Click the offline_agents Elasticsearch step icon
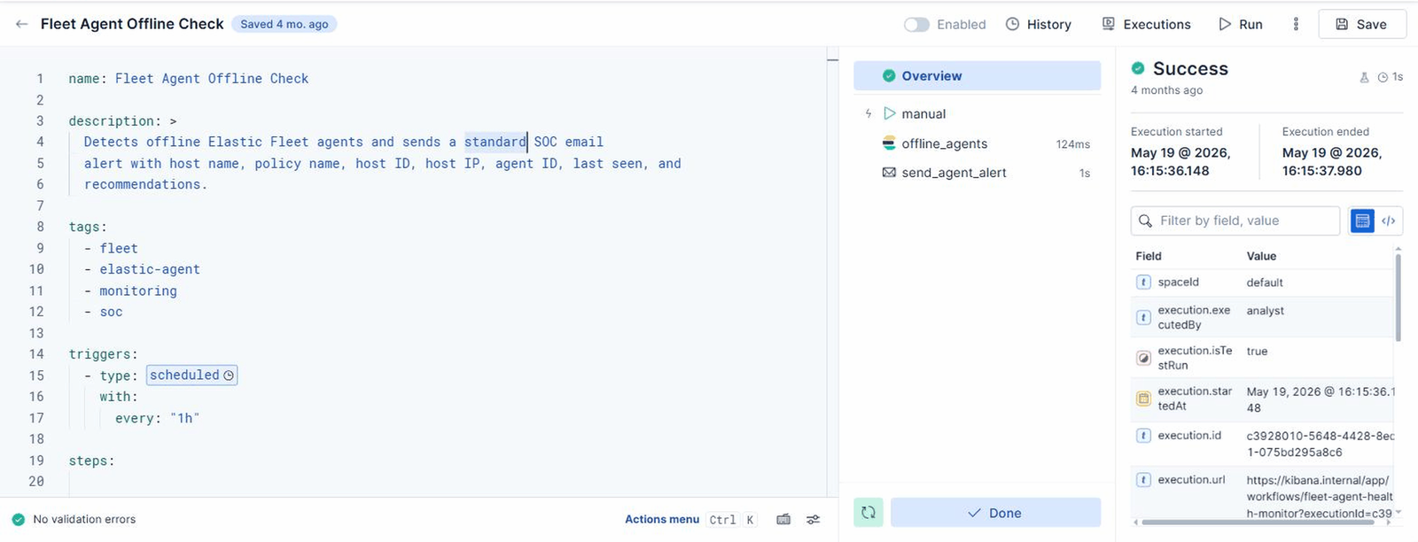The width and height of the screenshot is (1418, 542). pos(889,143)
